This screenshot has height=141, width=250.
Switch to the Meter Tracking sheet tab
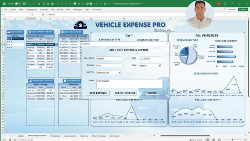pos(99,136)
